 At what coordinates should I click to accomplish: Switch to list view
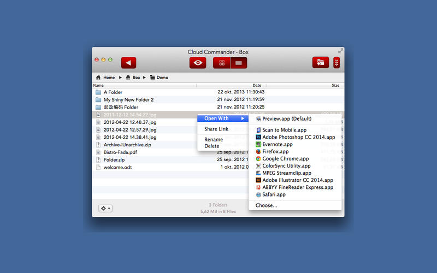238,63
